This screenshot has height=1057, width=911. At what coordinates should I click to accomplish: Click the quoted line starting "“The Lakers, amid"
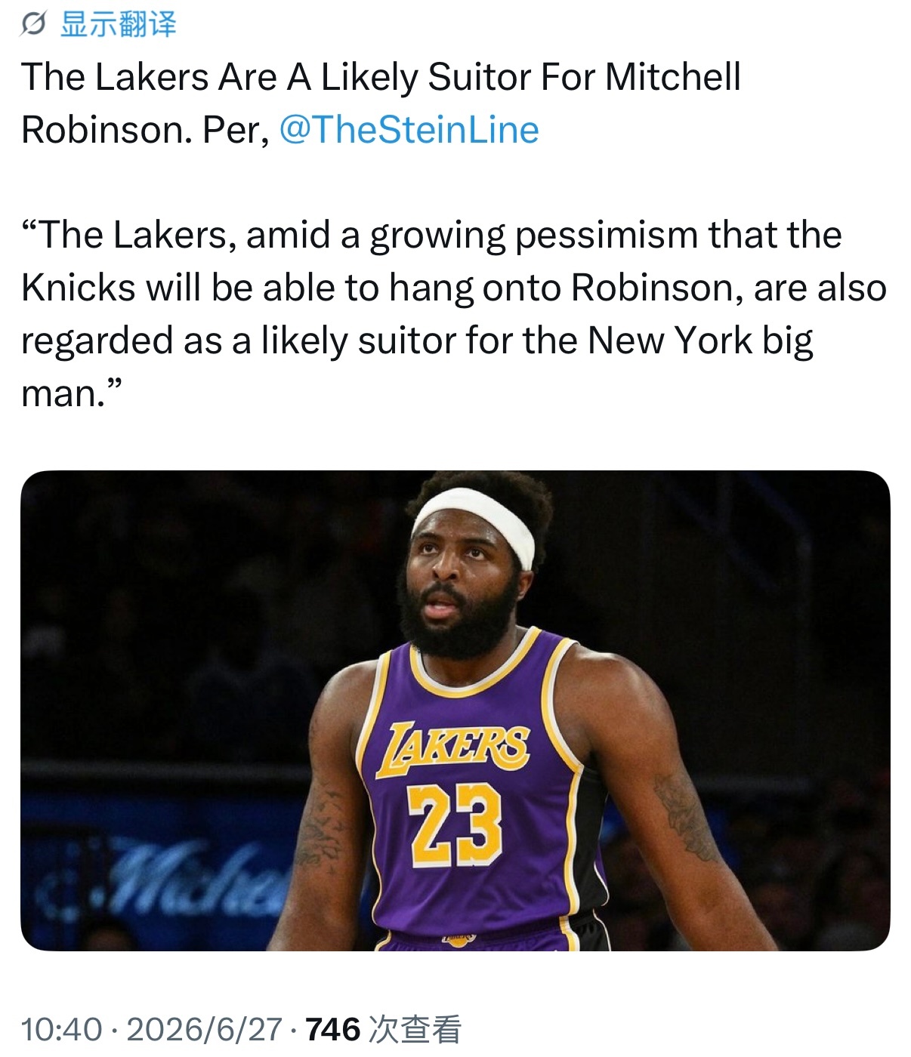coord(431,235)
